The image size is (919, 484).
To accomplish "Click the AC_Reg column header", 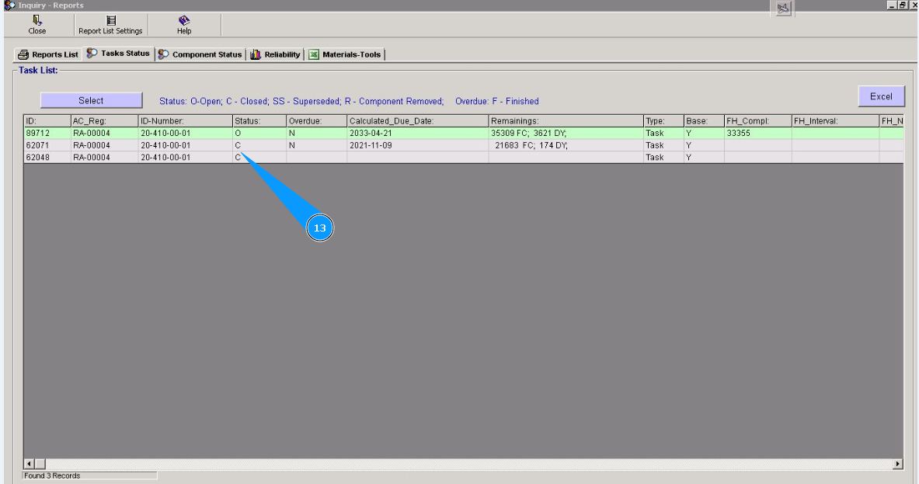I will 104,120.
